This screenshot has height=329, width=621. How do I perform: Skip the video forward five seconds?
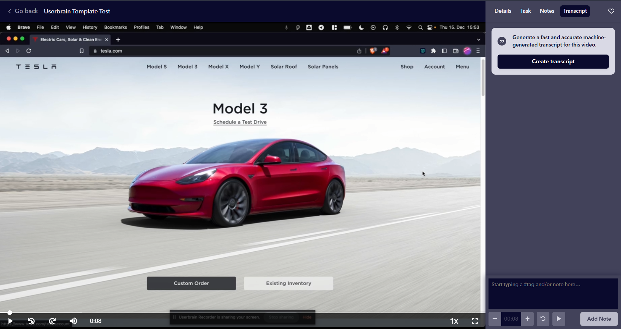pyautogui.click(x=53, y=321)
